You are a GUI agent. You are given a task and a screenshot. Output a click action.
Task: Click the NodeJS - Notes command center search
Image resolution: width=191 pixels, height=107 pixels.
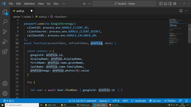(x=124, y=4)
